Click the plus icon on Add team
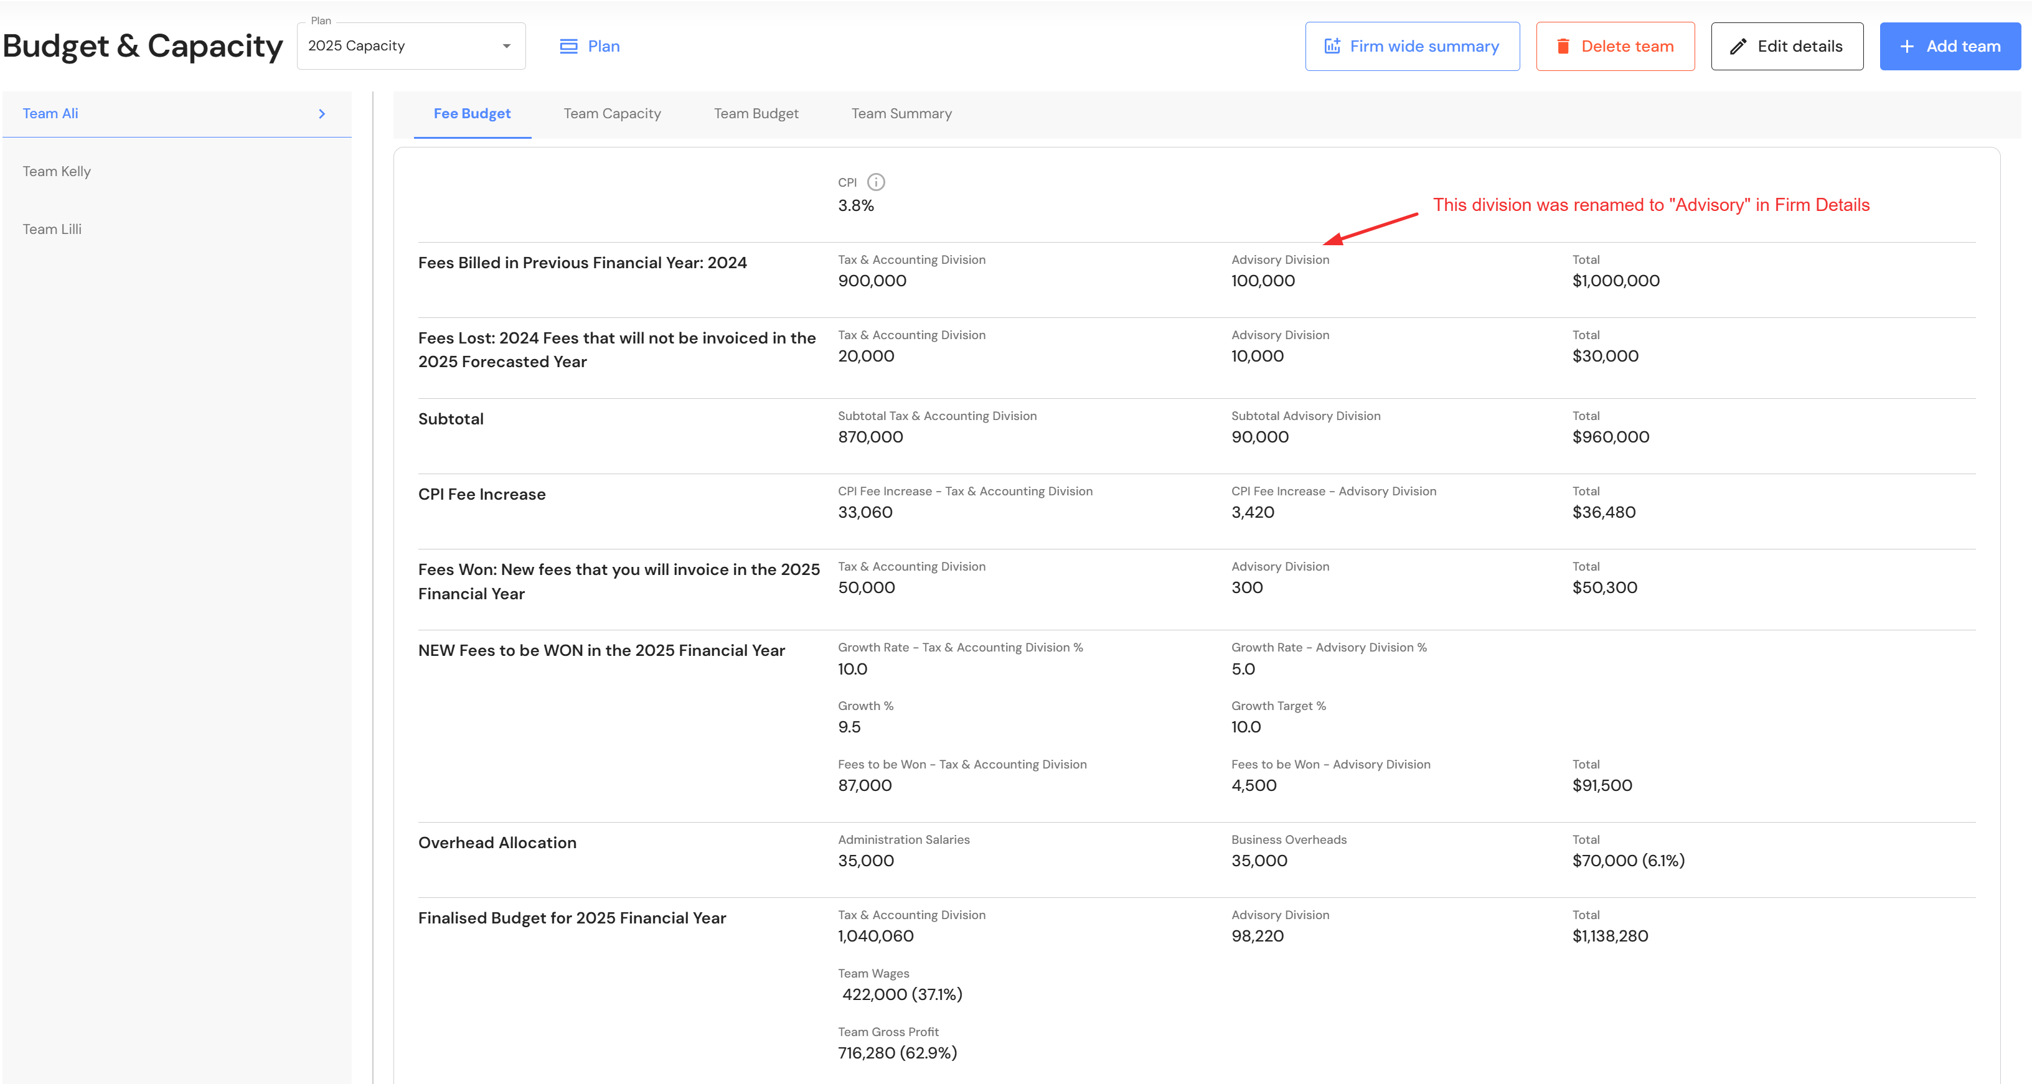This screenshot has width=2032, height=1084. coord(1907,47)
